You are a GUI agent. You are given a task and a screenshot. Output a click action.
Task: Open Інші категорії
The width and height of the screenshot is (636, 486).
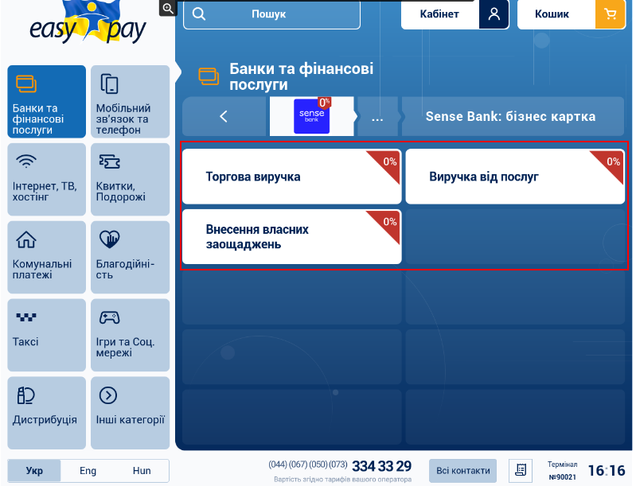click(131, 413)
